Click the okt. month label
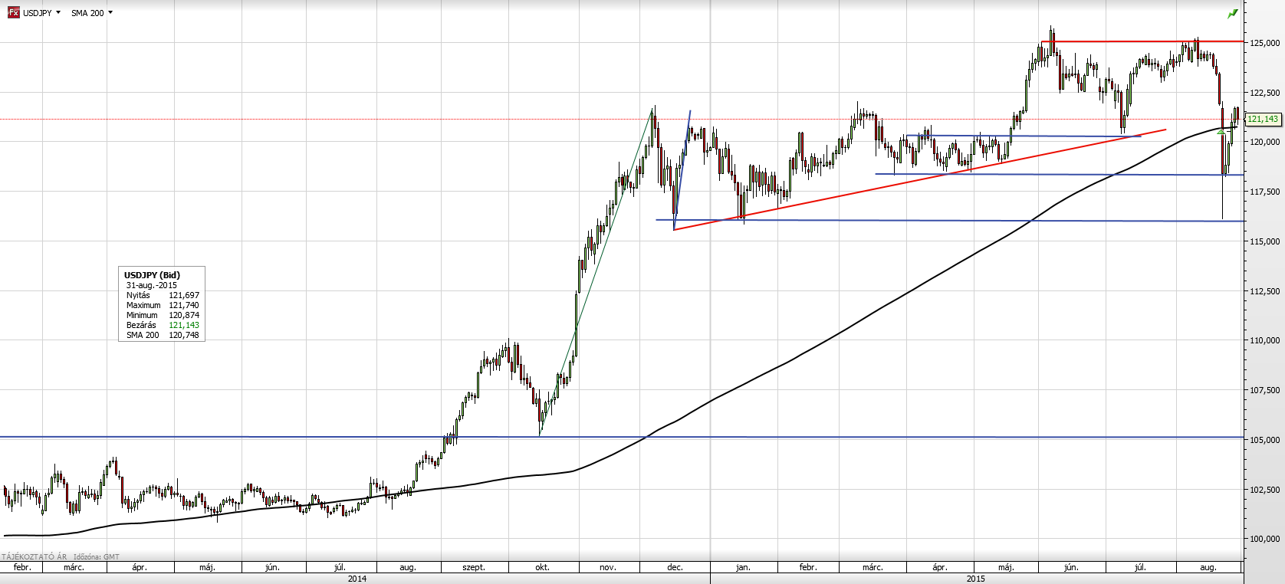 coord(542,567)
